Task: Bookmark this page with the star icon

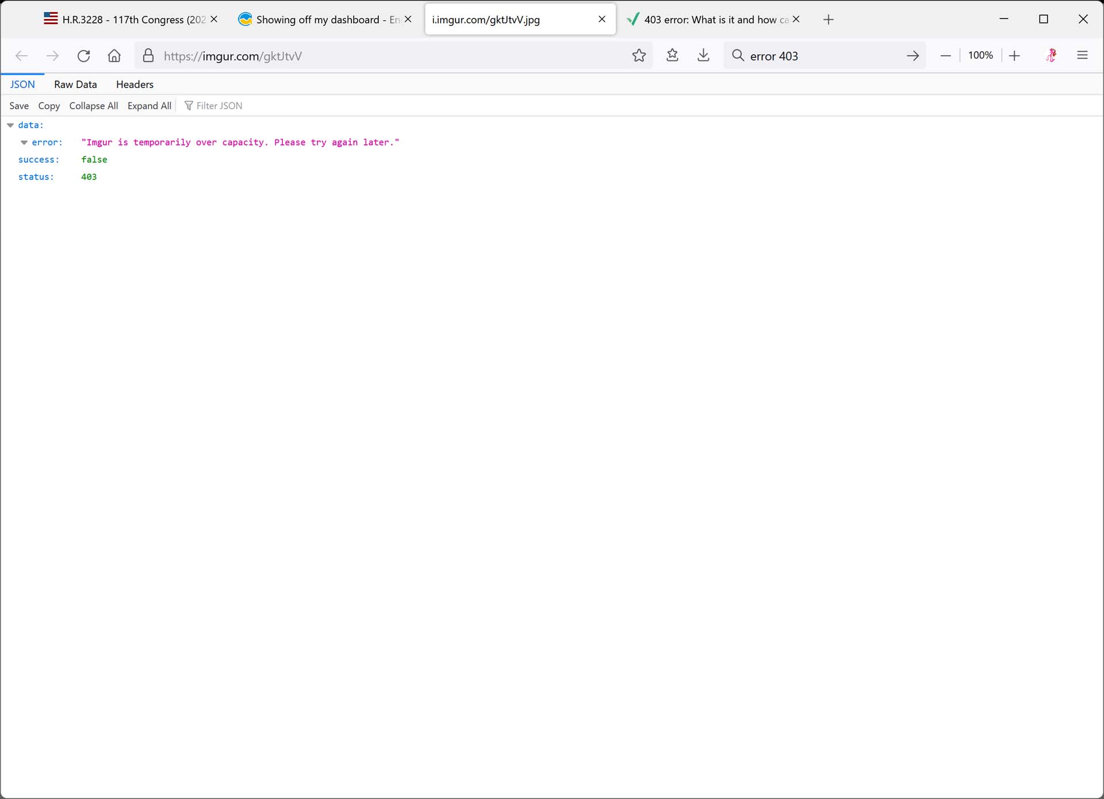Action: tap(639, 56)
